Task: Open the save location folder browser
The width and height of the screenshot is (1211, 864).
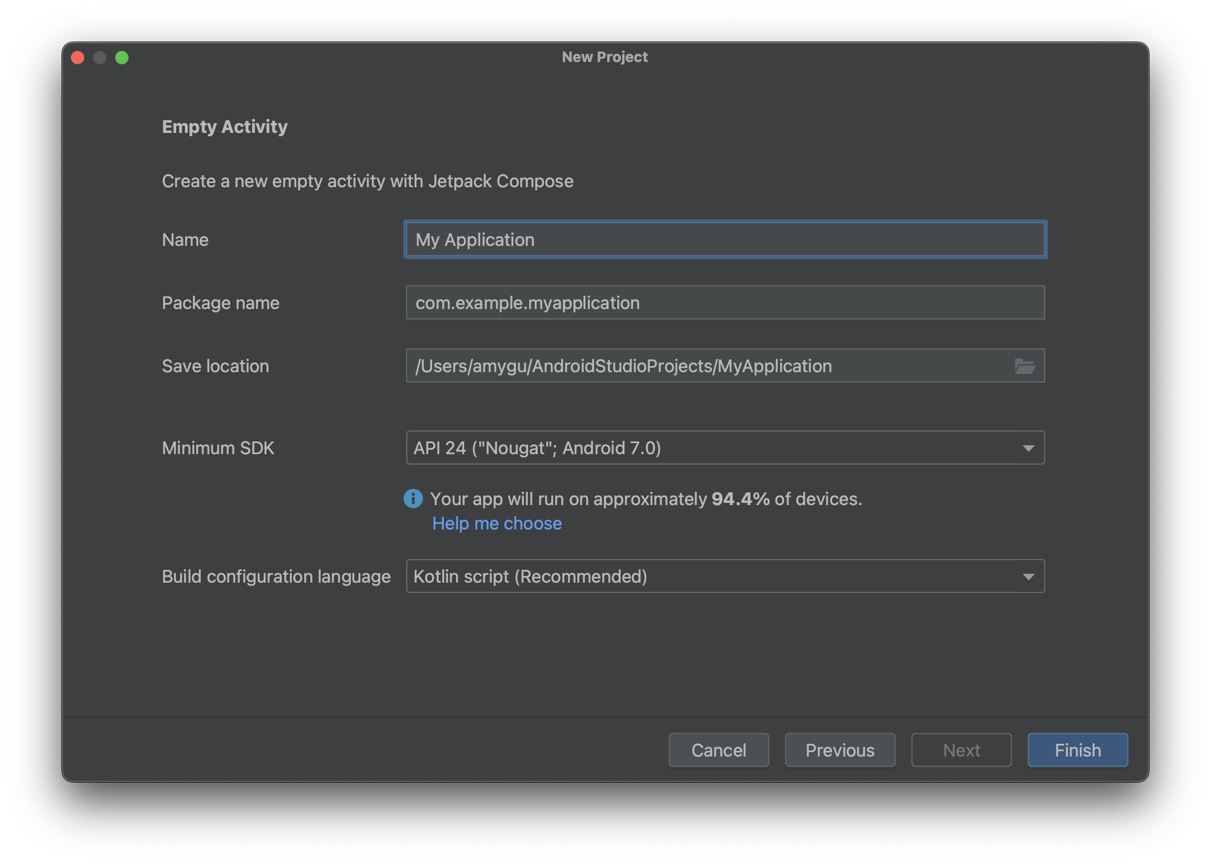Action: (1025, 366)
